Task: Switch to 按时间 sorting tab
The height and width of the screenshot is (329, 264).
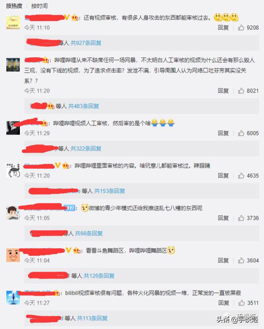Action: (39, 6)
